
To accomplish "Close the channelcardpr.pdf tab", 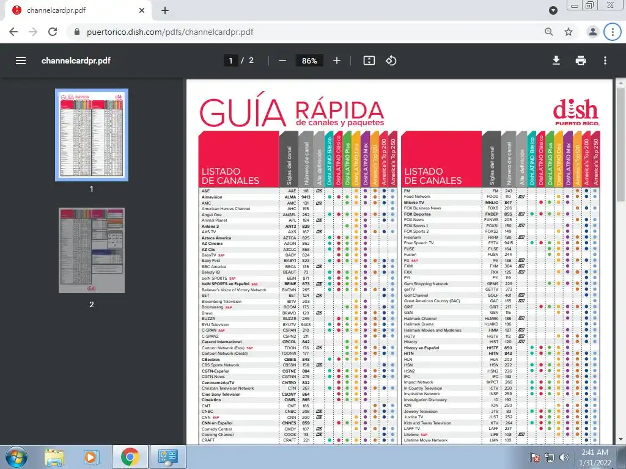I will [142, 10].
